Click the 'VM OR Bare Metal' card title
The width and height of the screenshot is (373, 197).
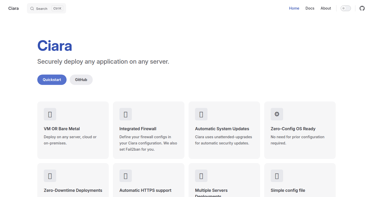pyautogui.click(x=62, y=129)
